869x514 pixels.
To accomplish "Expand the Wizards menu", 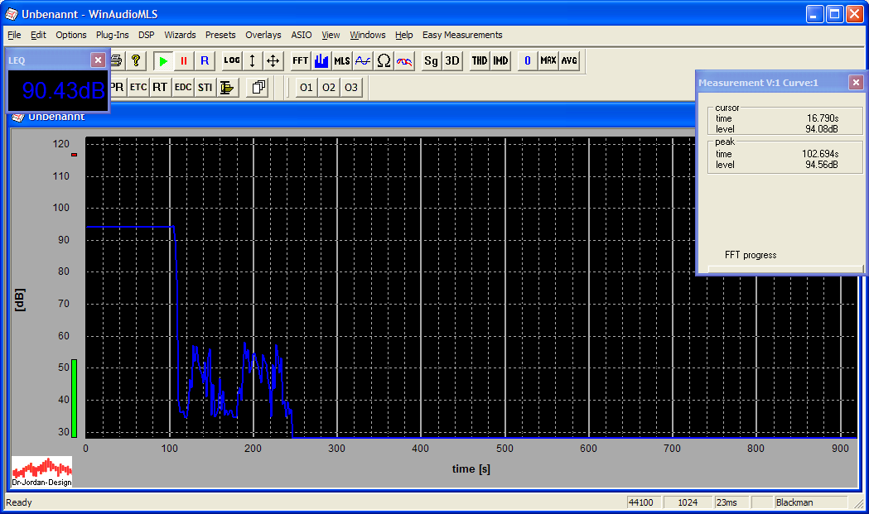I will [180, 35].
